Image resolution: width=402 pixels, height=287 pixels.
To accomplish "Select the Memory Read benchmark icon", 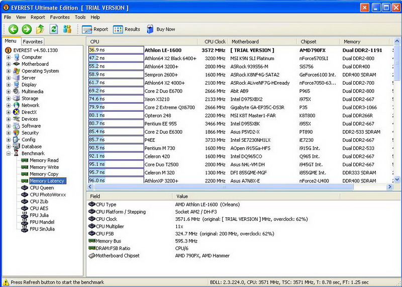I will point(25,160).
